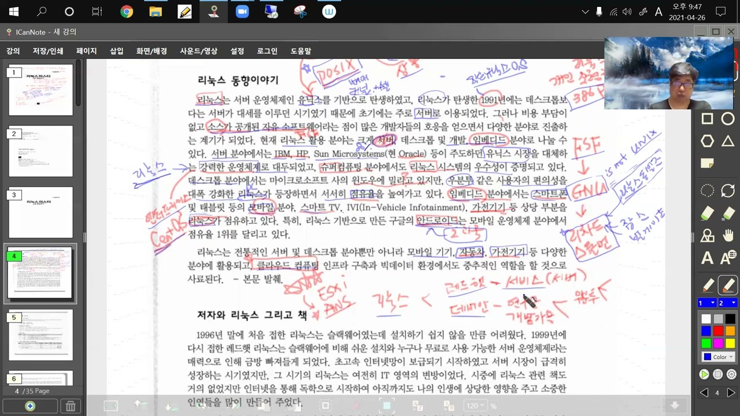This screenshot has height=416, width=740.
Task: Open the grouped shapes tool
Action: click(x=707, y=236)
